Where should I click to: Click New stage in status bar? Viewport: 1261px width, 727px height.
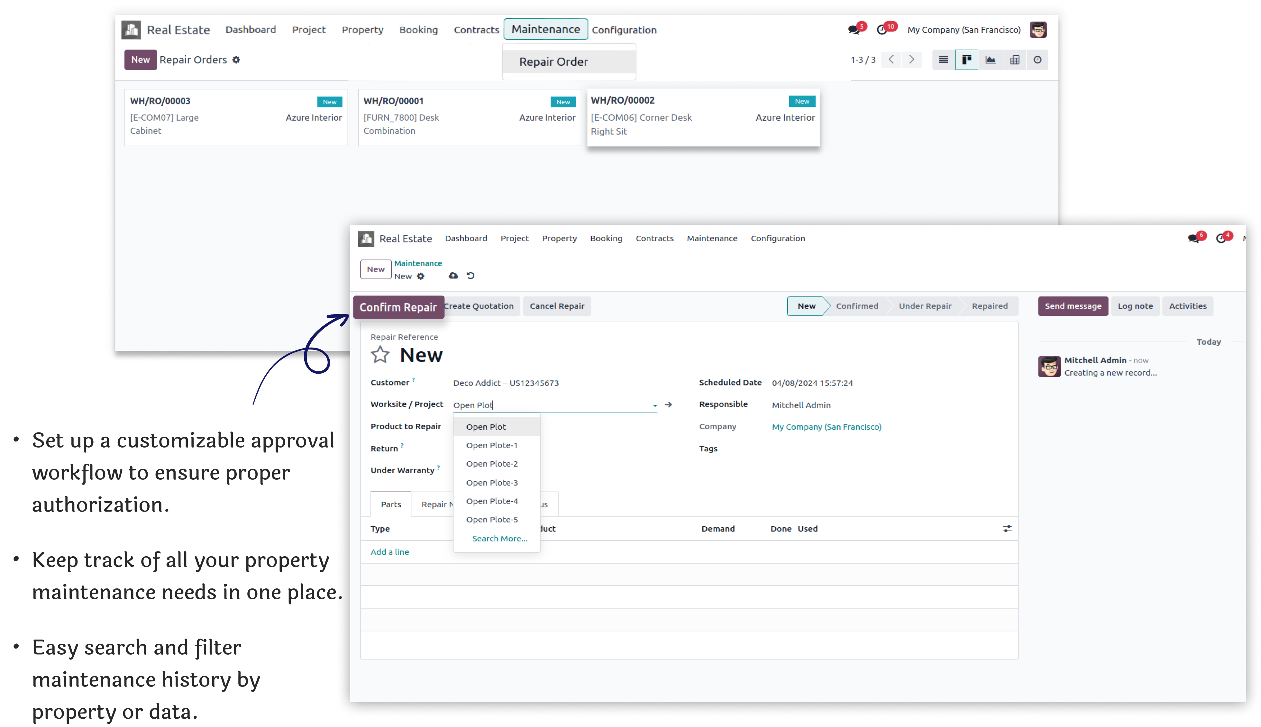pyautogui.click(x=807, y=306)
